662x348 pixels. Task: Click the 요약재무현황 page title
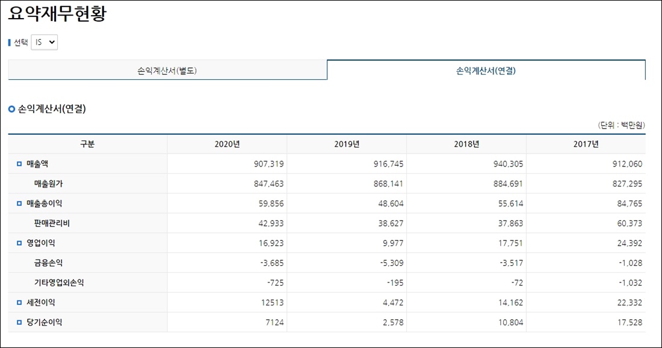(x=57, y=13)
